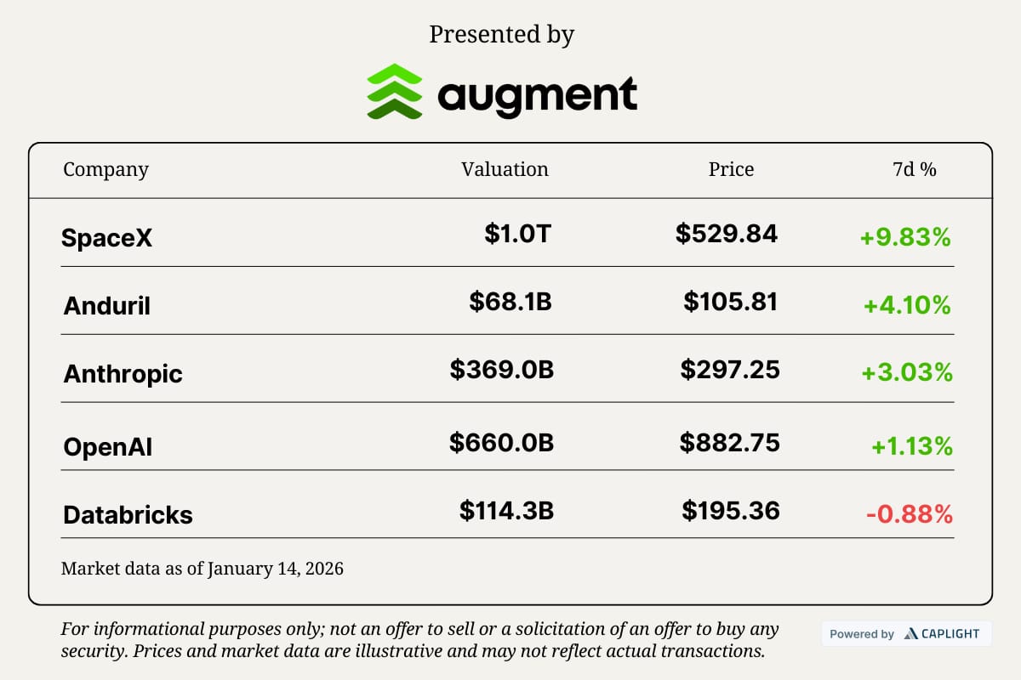Viewport: 1021px width, 680px height.
Task: Click the green Augment chevron logo icon
Action: tap(395, 91)
